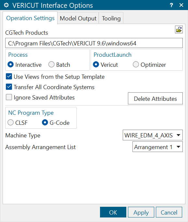
Task: Toggle Transfer All Coordinate Systems checkbox
Action: (50, 87)
